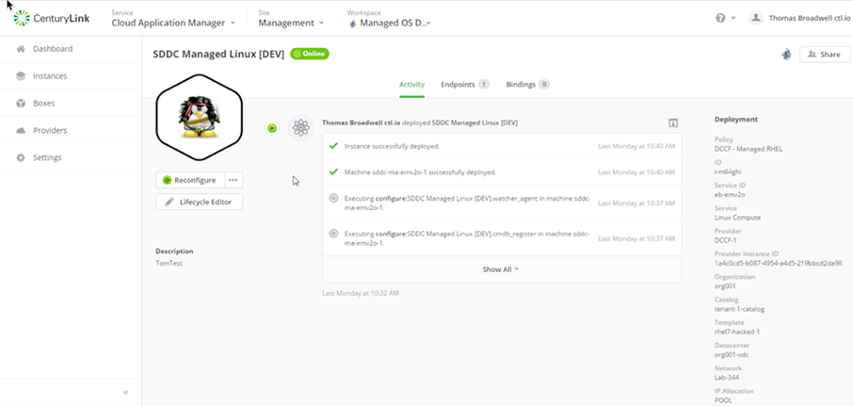Viewport: 853px width, 406px height.
Task: Open Thomas Broadwell ctl.io user menu
Action: [x=810, y=18]
